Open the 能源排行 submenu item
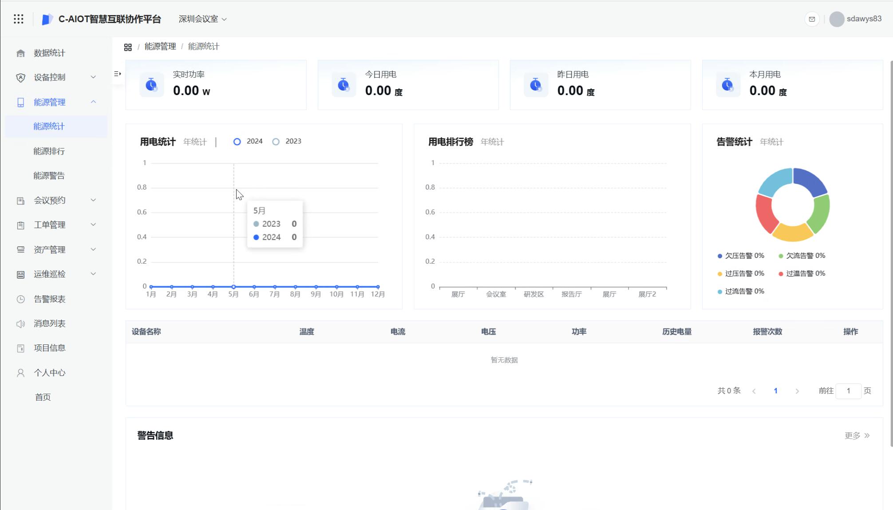 point(56,151)
